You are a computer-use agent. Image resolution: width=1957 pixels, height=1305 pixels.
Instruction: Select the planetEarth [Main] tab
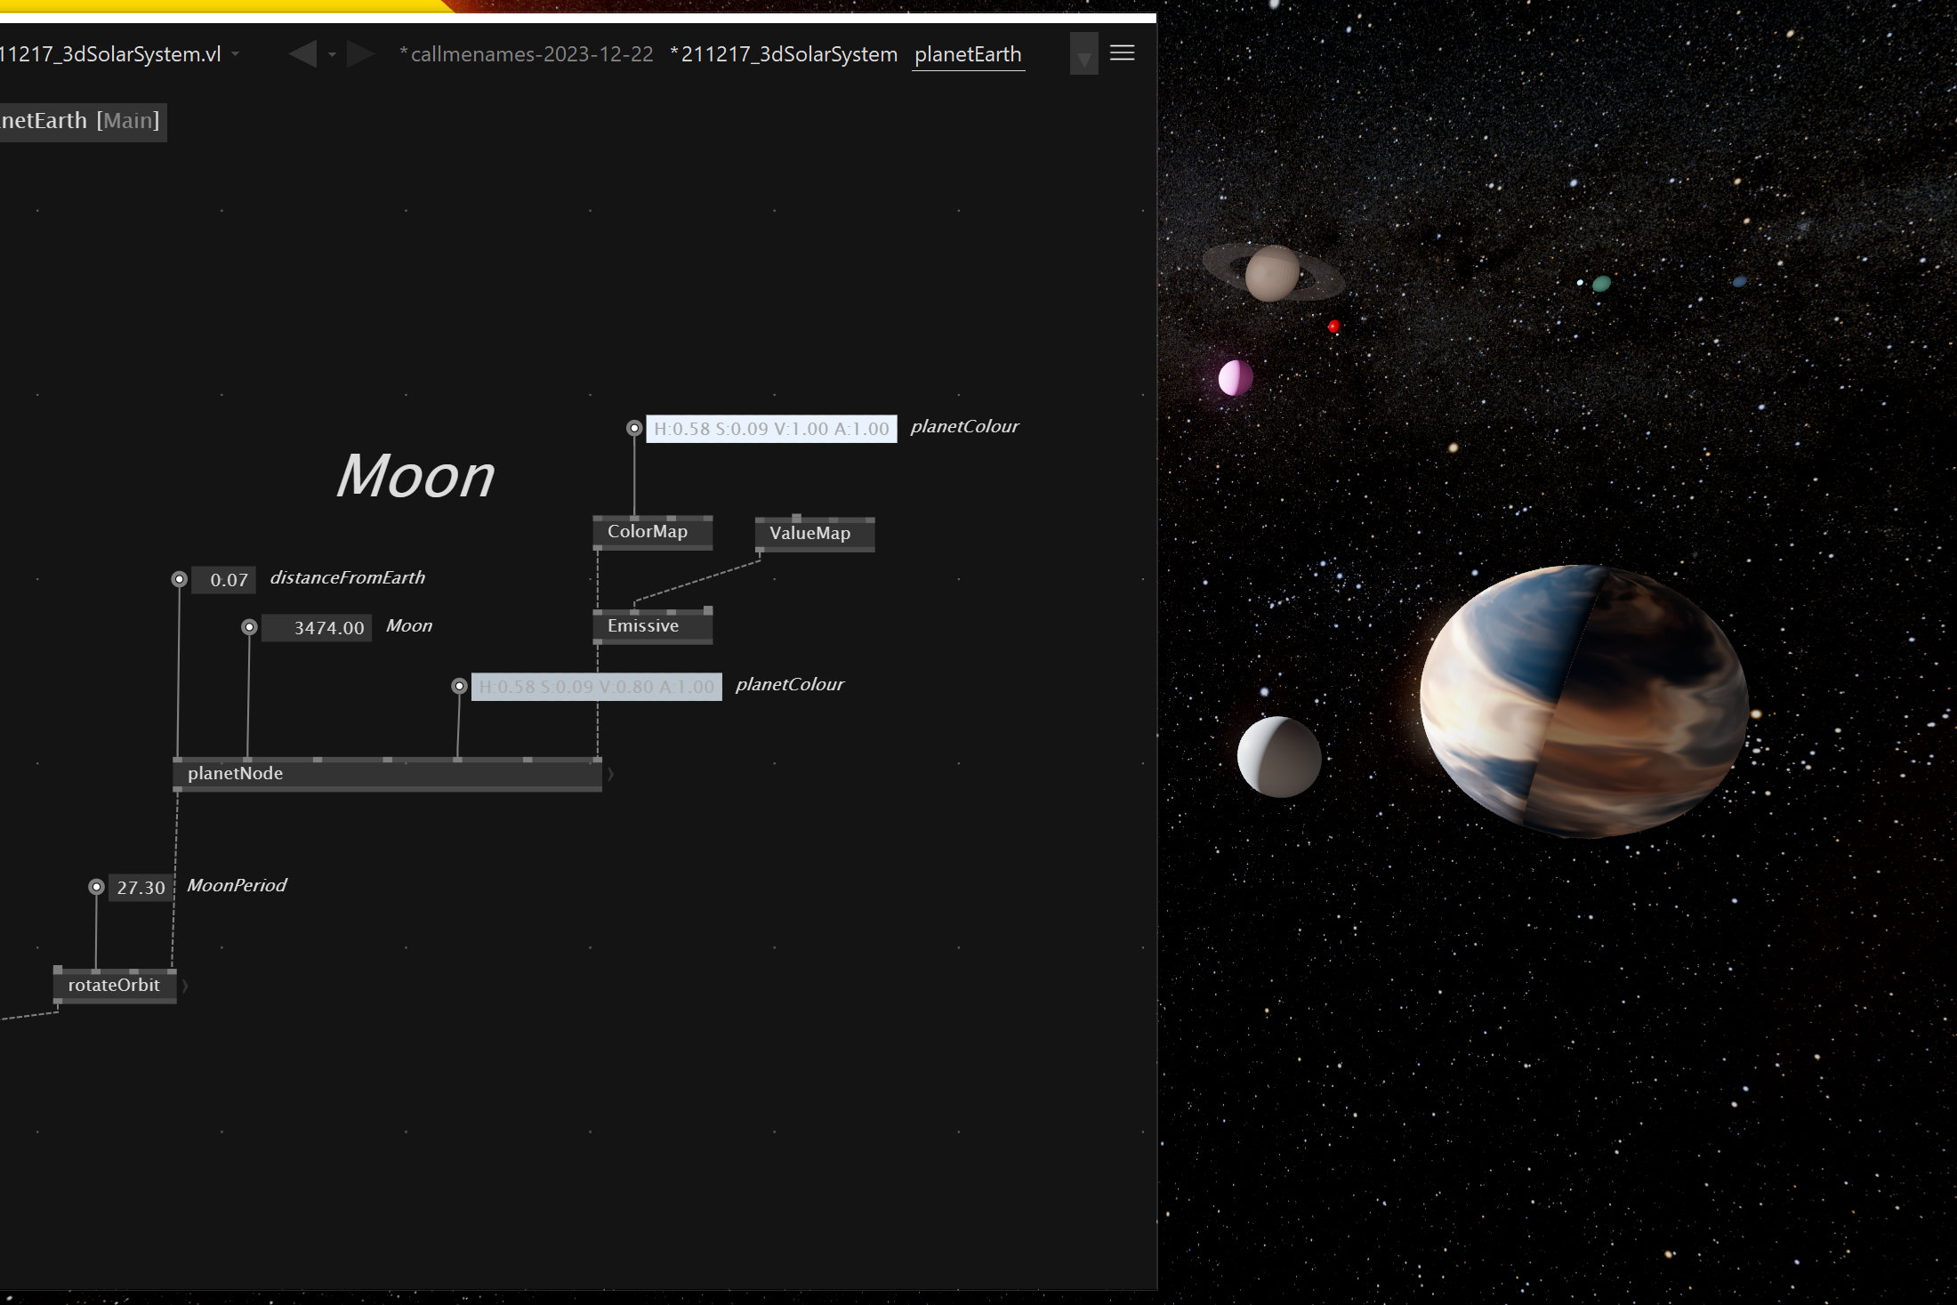point(83,121)
